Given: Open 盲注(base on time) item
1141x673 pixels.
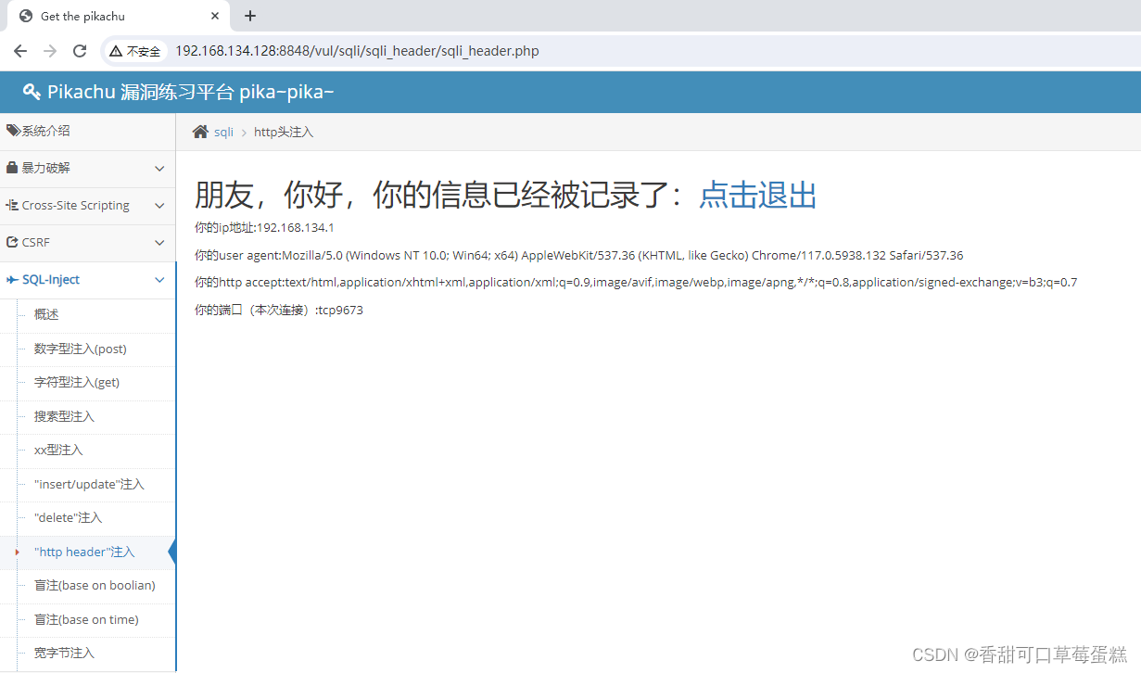Looking at the screenshot, I should pyautogui.click(x=86, y=619).
